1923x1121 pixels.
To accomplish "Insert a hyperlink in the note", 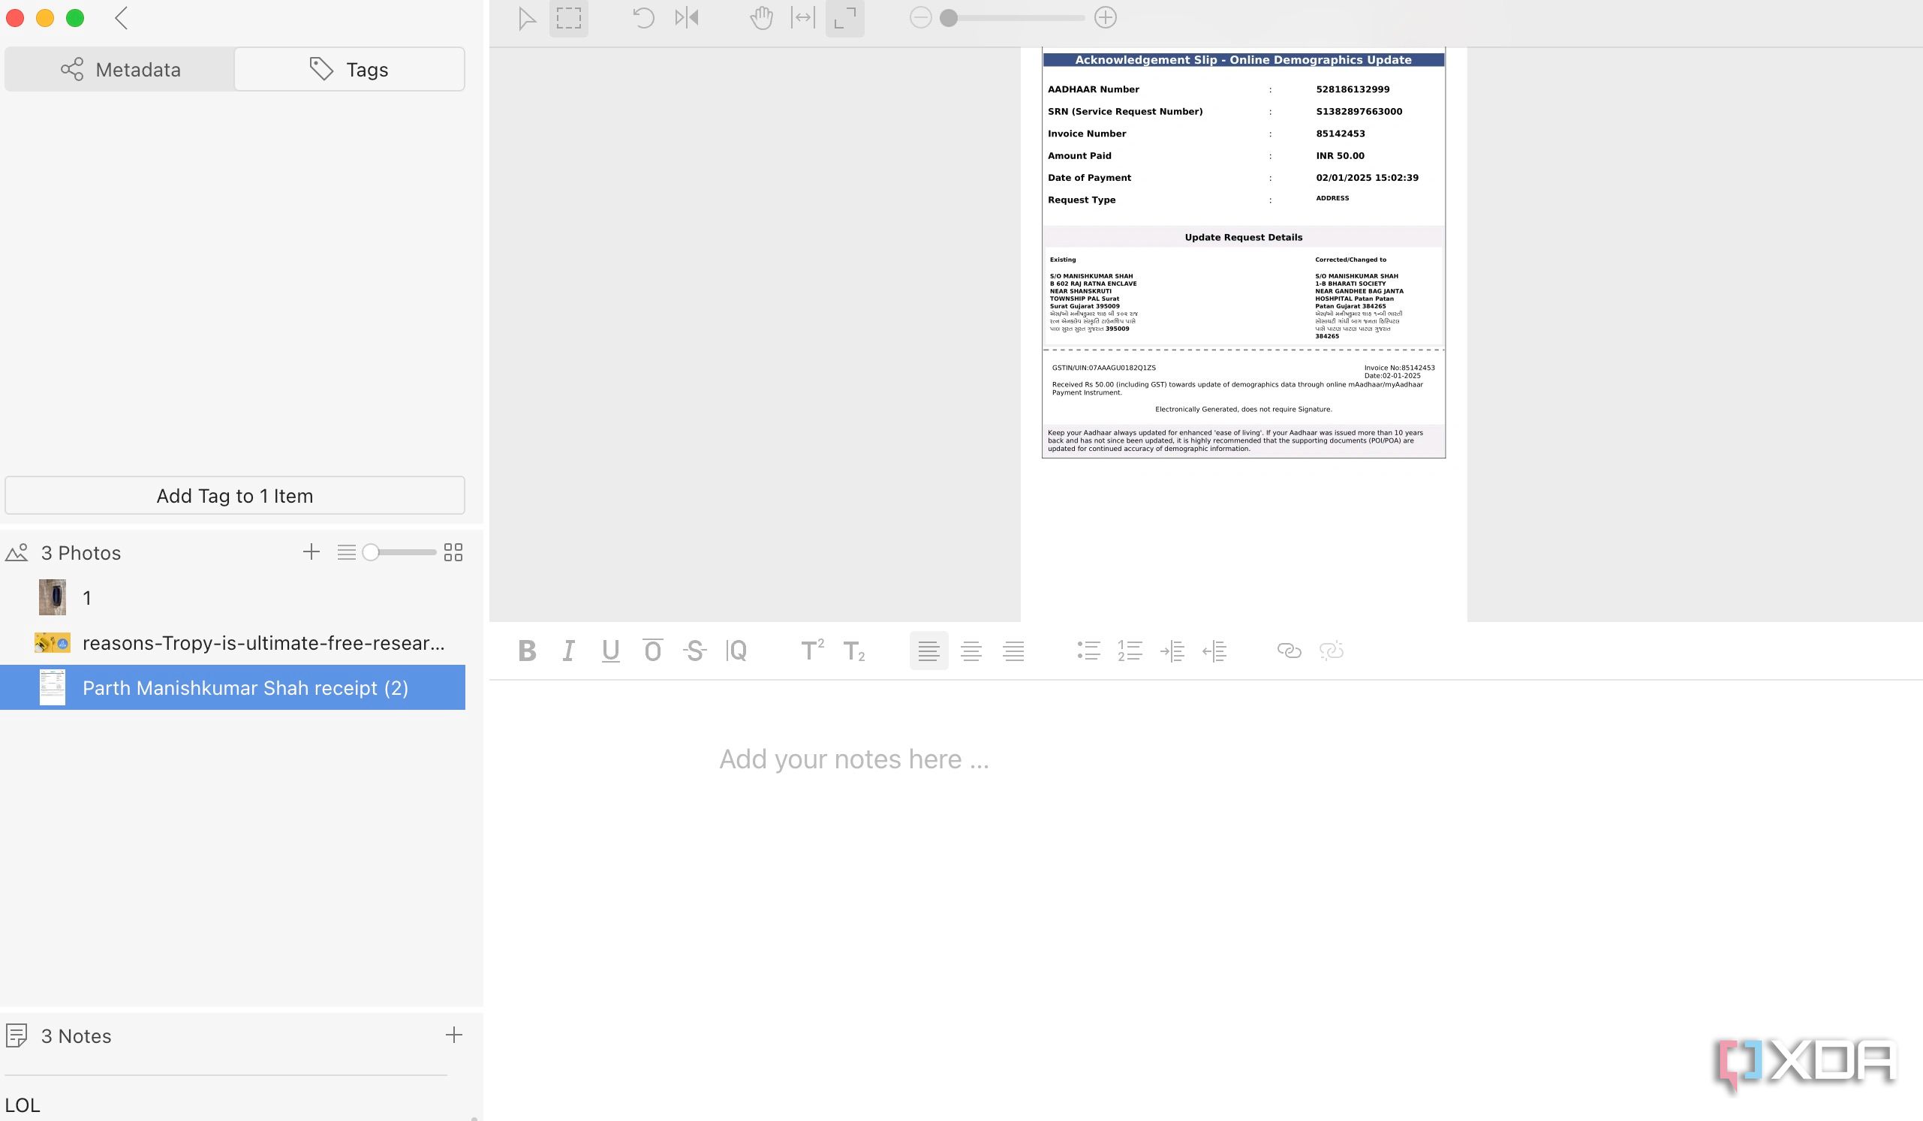I will (1289, 651).
